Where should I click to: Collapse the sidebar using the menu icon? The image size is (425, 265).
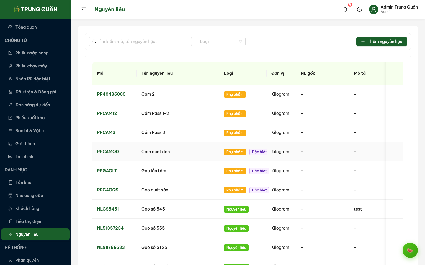[84, 9]
